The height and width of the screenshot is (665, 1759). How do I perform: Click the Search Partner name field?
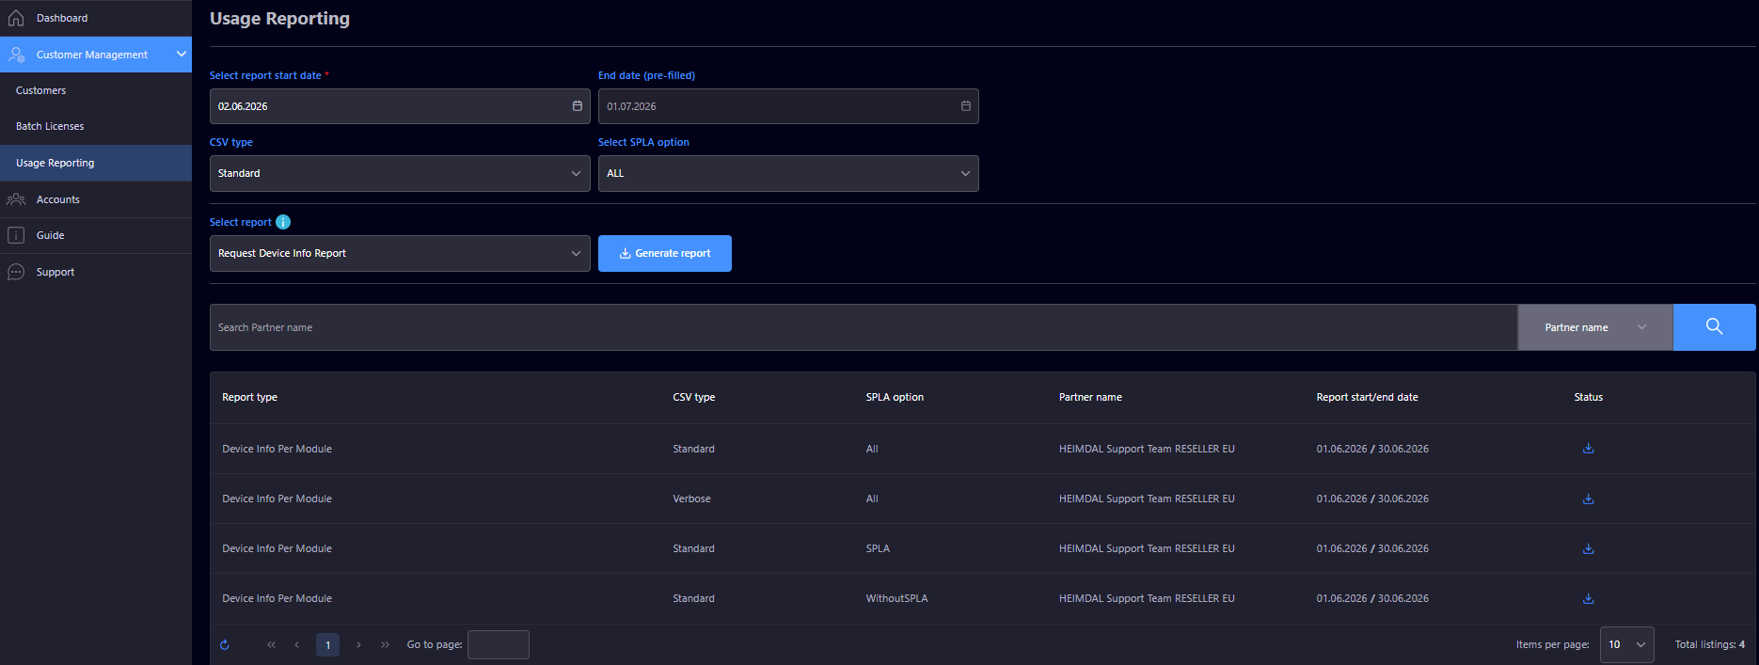(x=864, y=327)
